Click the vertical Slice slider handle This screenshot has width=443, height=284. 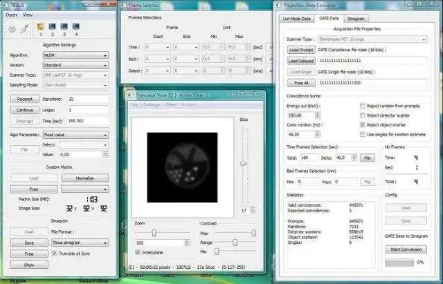pos(243,164)
